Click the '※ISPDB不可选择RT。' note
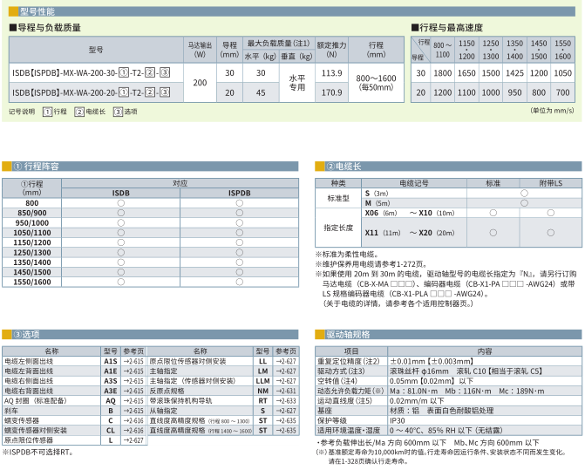 point(37,452)
